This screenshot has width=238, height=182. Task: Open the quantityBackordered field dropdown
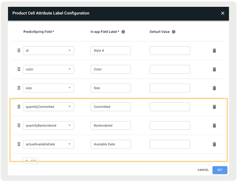click(x=48, y=125)
